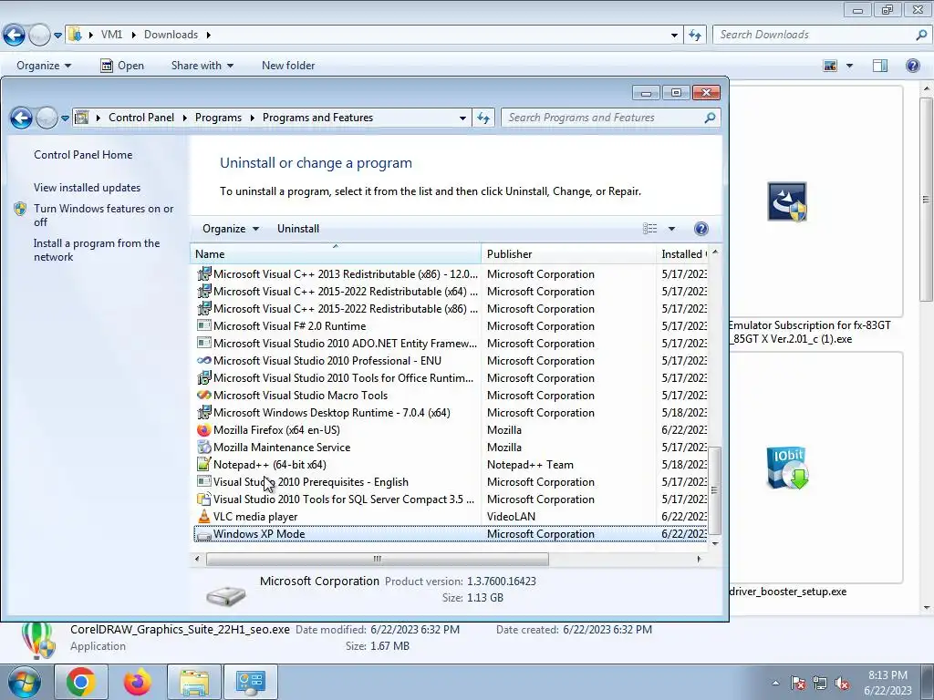Click Control Panel taskbar button

(250, 682)
